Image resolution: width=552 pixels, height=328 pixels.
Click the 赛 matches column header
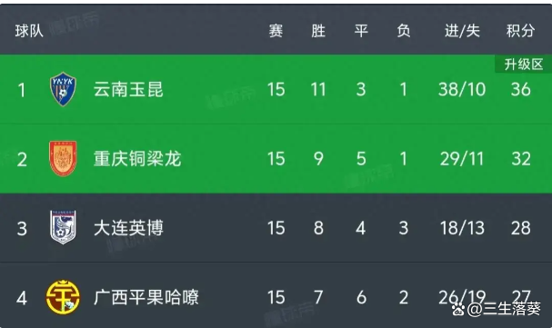tap(276, 31)
